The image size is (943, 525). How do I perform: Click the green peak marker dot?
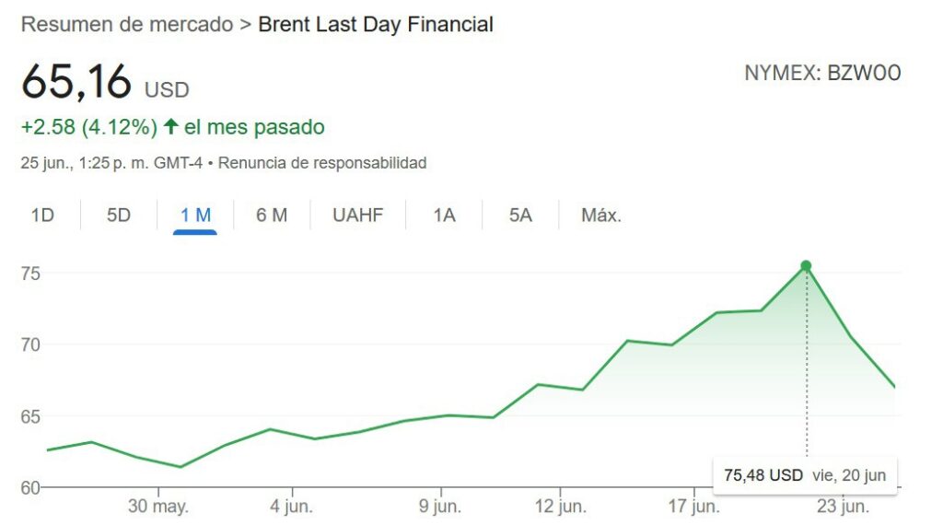(x=806, y=266)
